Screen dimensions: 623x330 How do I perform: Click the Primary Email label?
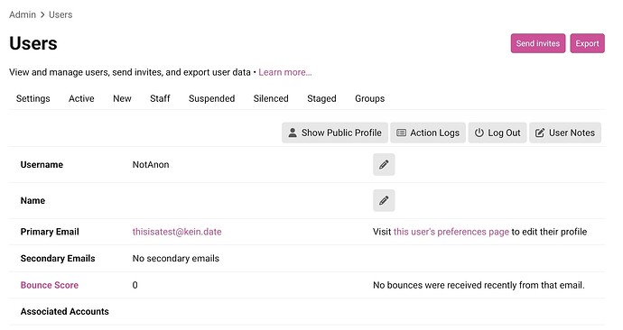pos(50,232)
